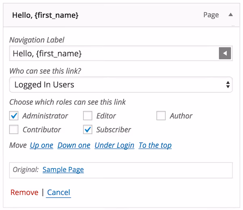Click the 'Under Login' move link

(115, 145)
